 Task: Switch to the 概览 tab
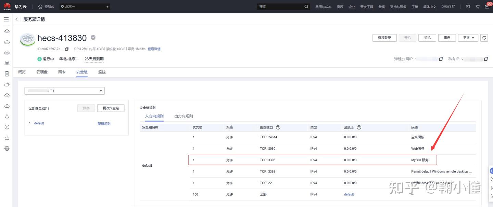point(22,72)
